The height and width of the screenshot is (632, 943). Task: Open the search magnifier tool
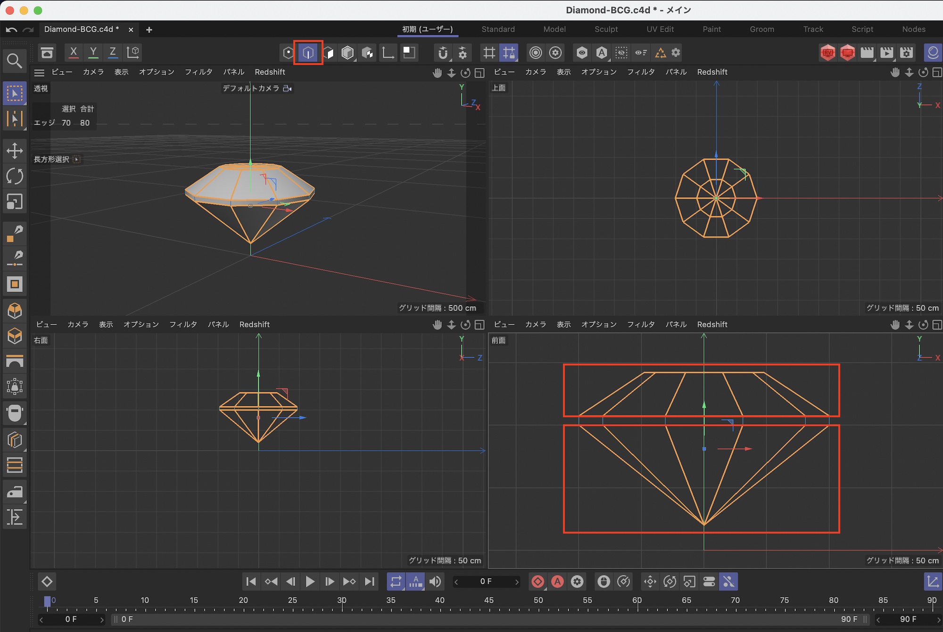click(x=15, y=61)
